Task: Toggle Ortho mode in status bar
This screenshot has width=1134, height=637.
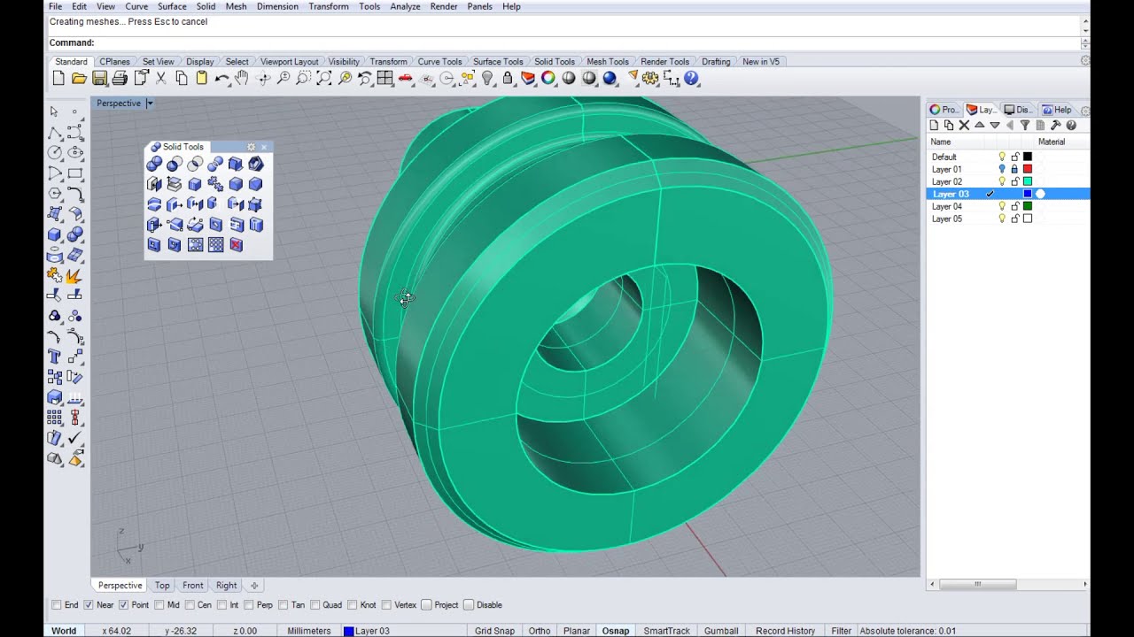Action: click(540, 631)
